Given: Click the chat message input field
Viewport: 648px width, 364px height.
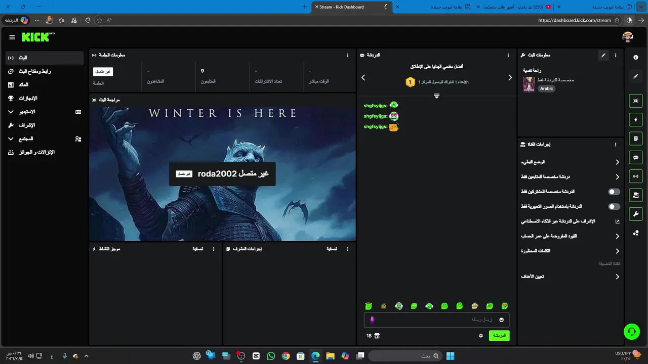Looking at the screenshot, I should pos(436,320).
